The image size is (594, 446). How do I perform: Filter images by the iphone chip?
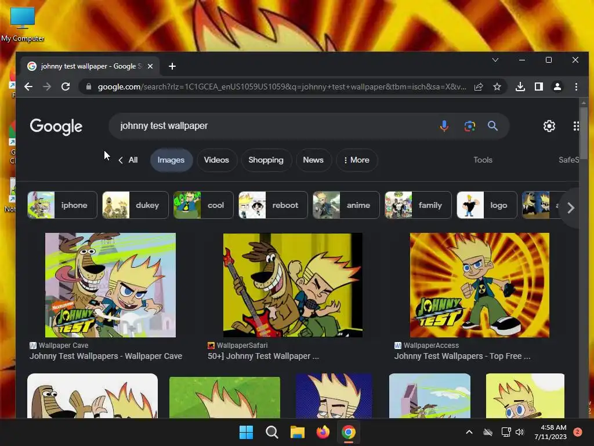[62, 205]
